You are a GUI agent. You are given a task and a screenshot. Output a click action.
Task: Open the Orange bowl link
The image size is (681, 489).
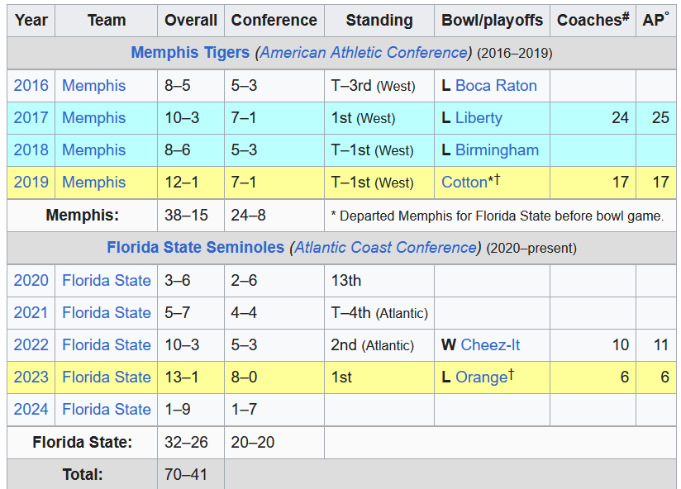[x=481, y=377]
